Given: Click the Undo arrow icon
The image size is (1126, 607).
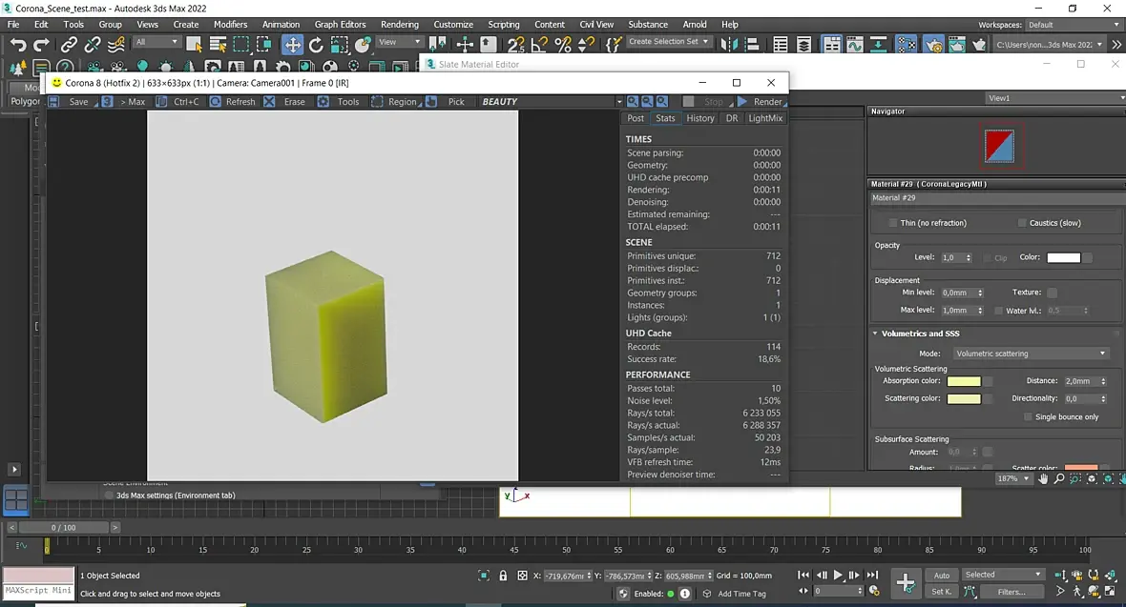Looking at the screenshot, I should (x=18, y=44).
